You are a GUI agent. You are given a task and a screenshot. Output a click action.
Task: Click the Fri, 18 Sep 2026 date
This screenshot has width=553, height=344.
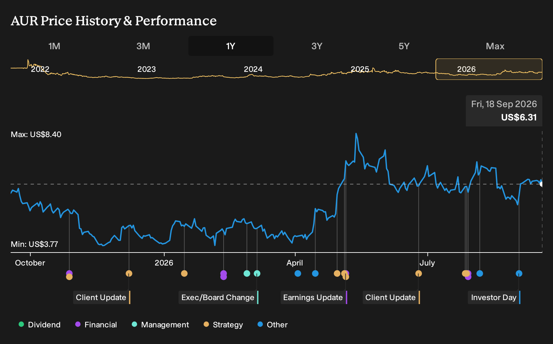click(504, 104)
